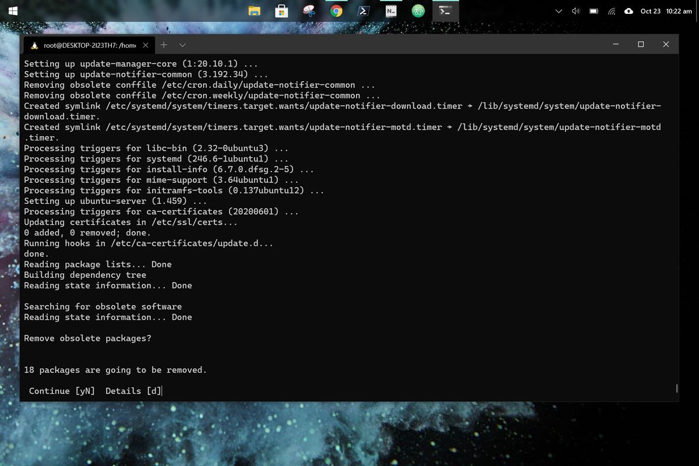Open the volume slider from the system tray

[x=576, y=10]
